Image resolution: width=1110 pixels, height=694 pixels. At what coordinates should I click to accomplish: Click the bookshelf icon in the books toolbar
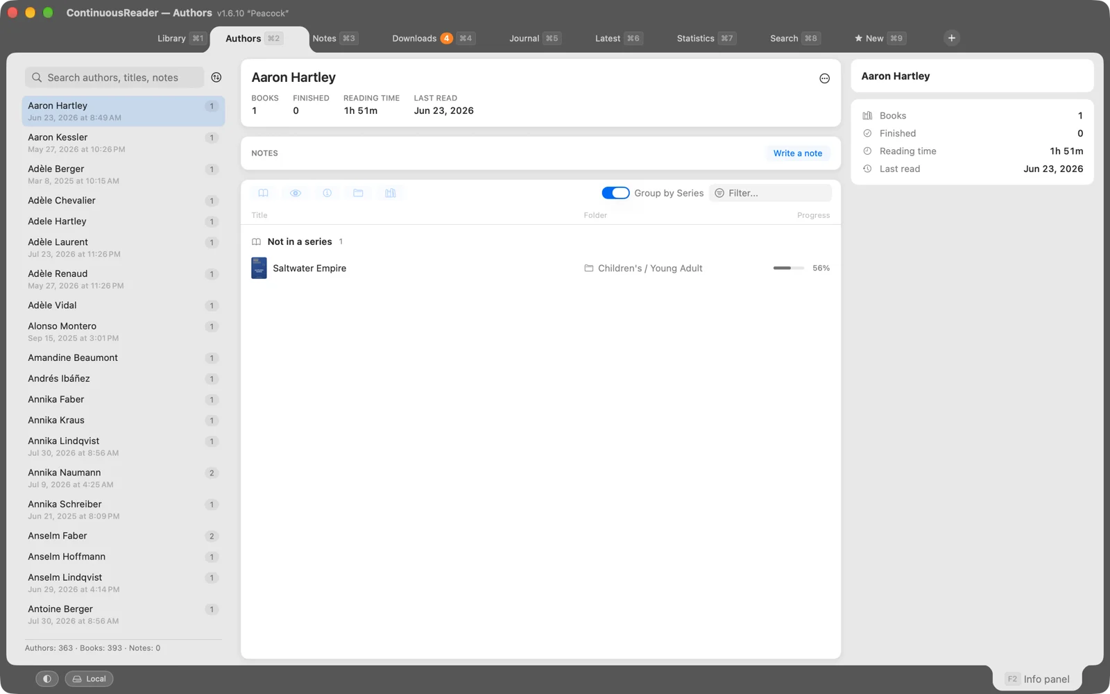(x=391, y=193)
